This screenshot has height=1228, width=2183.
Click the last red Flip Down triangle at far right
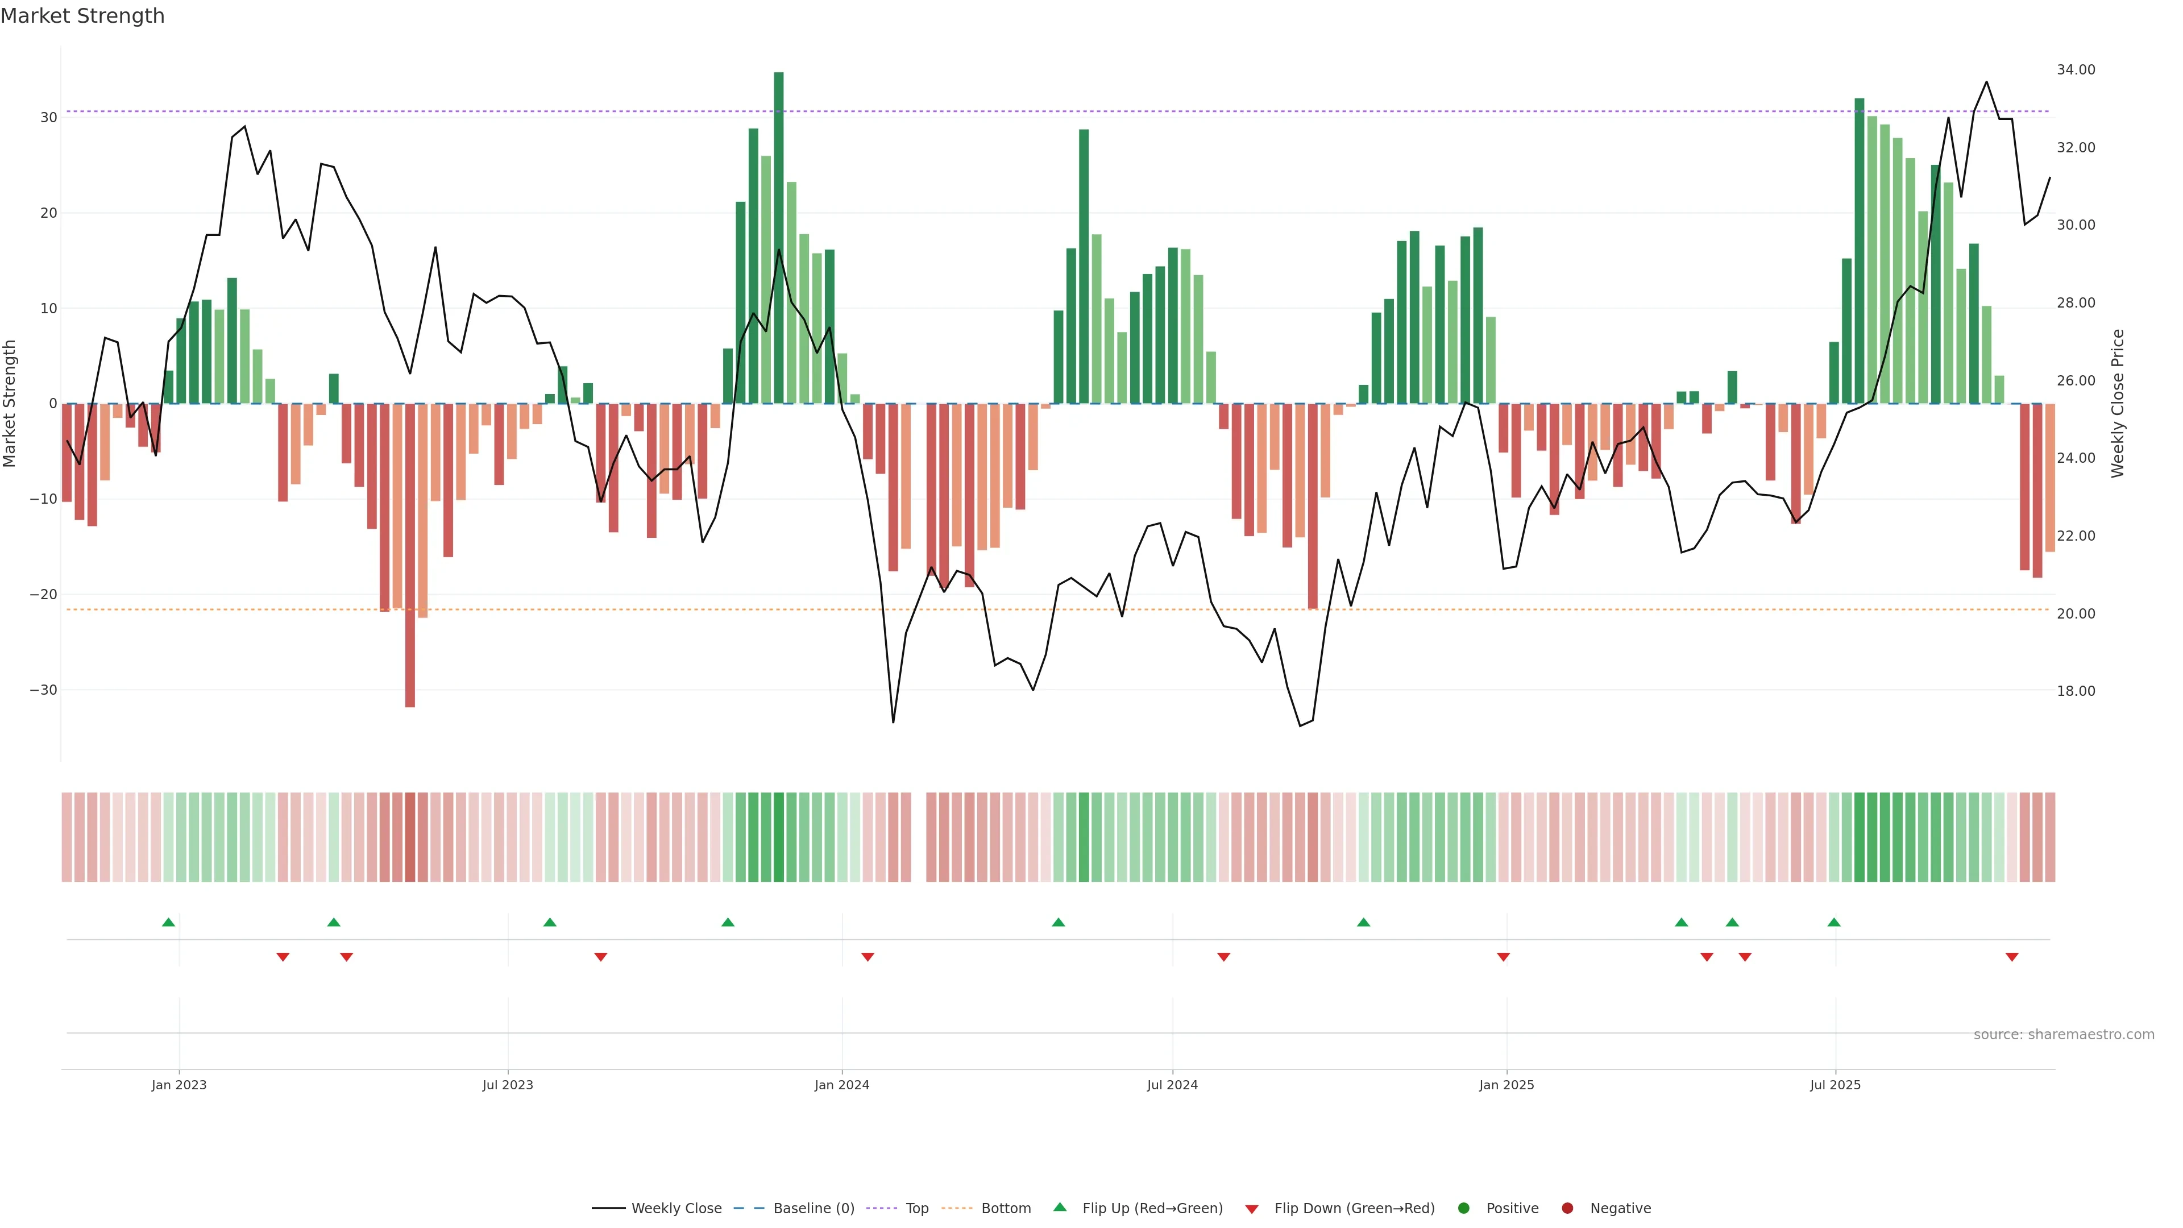pos(2012,957)
